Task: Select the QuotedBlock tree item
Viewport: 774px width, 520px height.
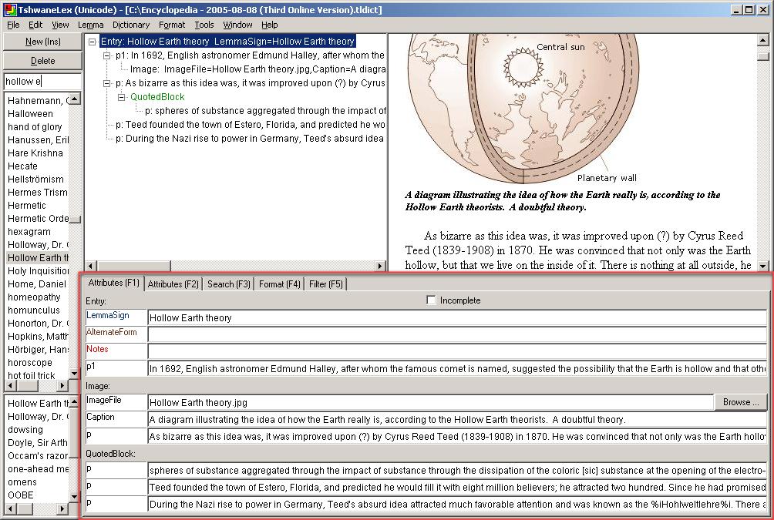Action: [157, 97]
